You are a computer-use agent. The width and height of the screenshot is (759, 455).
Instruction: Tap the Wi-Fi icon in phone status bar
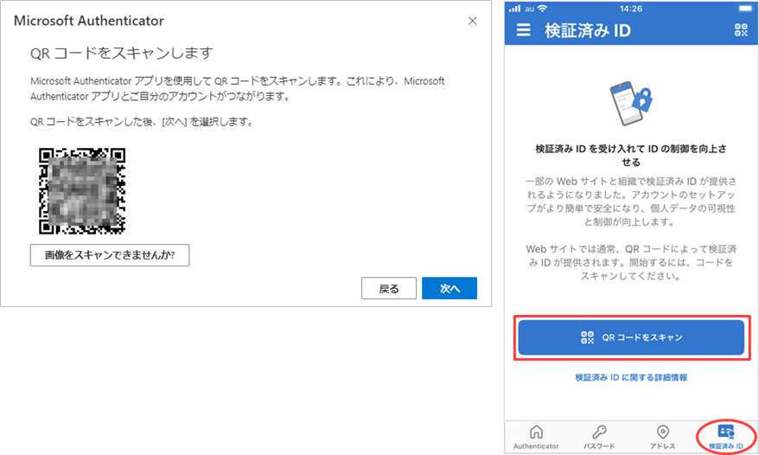pos(542,9)
